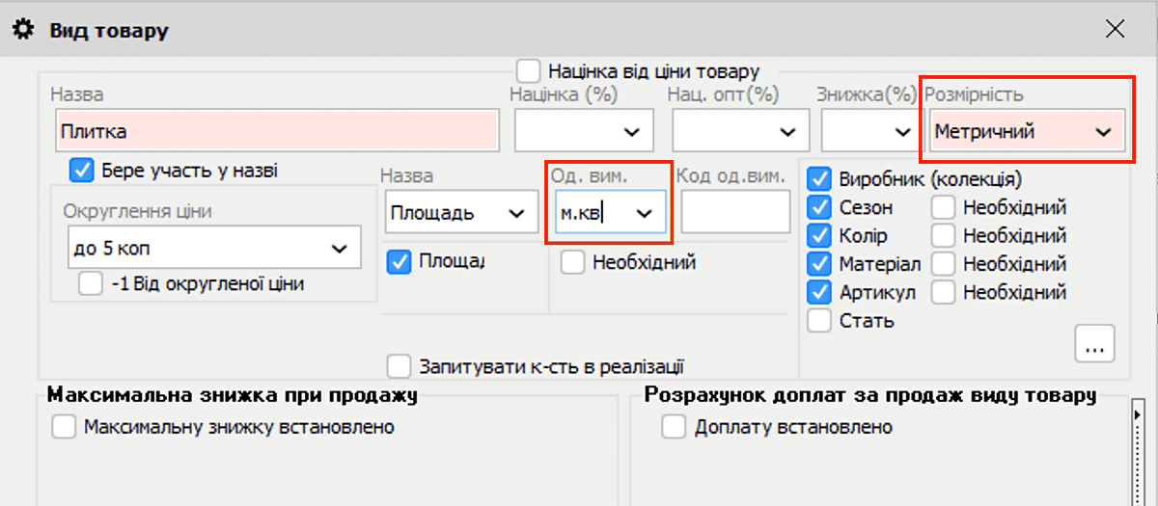Check the Доплату встановлено option

pyautogui.click(x=674, y=427)
